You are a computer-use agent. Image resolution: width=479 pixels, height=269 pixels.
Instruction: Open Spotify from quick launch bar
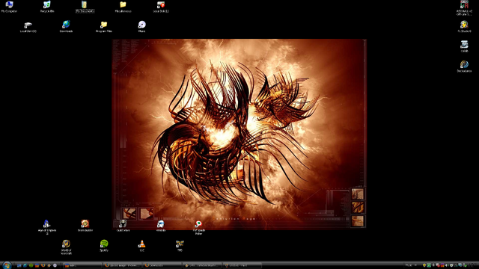coord(31,265)
